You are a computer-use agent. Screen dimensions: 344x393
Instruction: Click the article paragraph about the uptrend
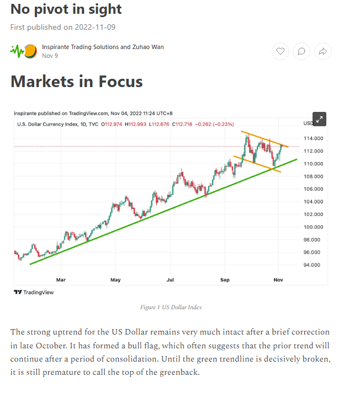coord(171,353)
